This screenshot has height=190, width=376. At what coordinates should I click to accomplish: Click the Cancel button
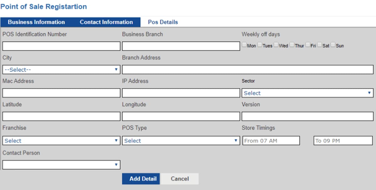(180, 179)
